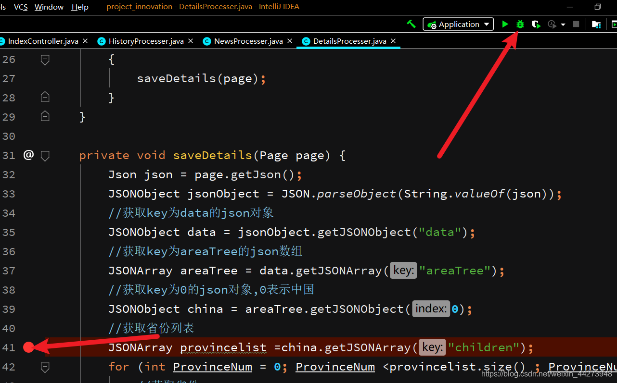The width and height of the screenshot is (617, 383).
Task: Click the 'key:' hint before "areaTree"
Action: pyautogui.click(x=403, y=271)
